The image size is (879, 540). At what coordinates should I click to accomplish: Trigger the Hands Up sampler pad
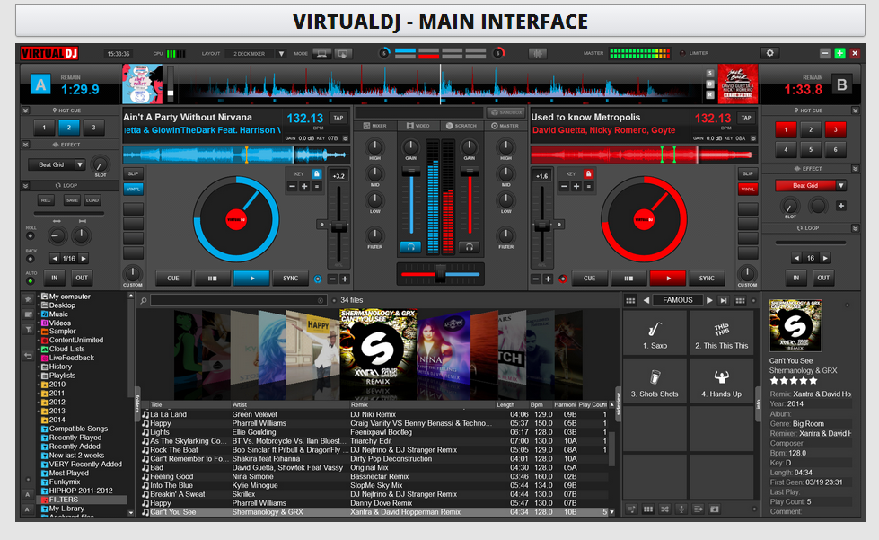tap(722, 381)
